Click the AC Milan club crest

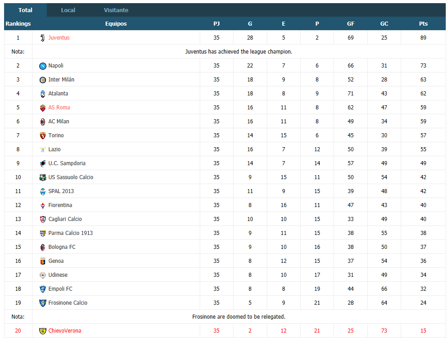(x=42, y=122)
